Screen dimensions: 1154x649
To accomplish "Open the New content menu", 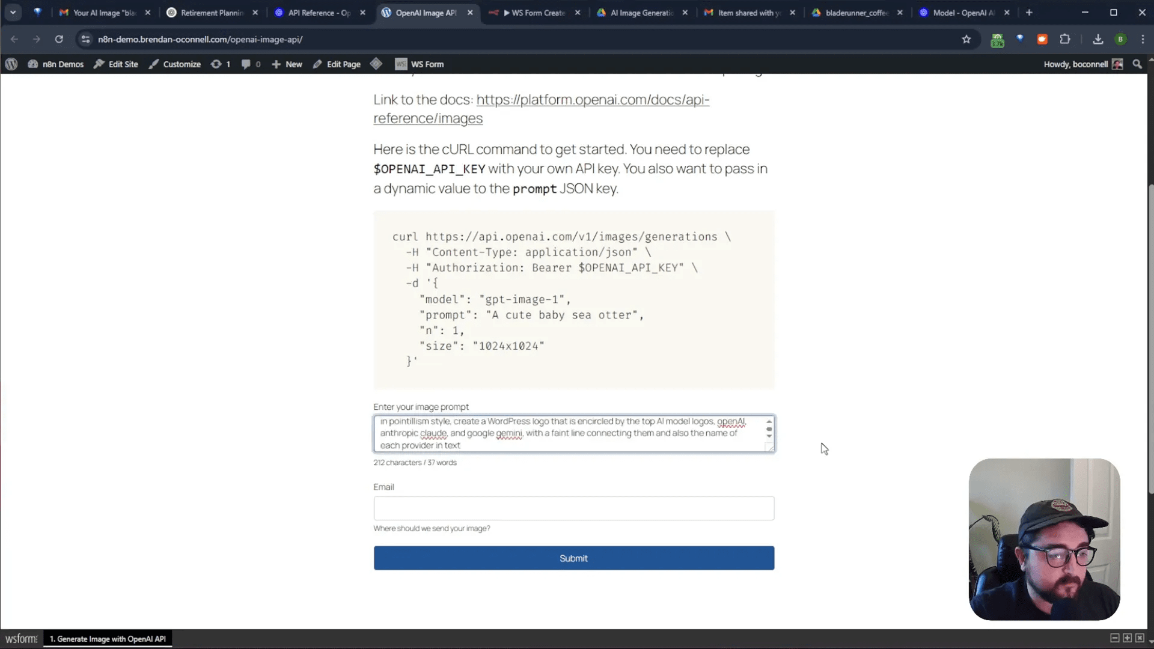I will [x=287, y=64].
